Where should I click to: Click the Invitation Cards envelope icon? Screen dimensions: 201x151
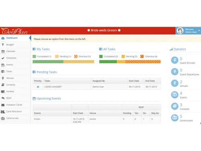(x=3, y=105)
